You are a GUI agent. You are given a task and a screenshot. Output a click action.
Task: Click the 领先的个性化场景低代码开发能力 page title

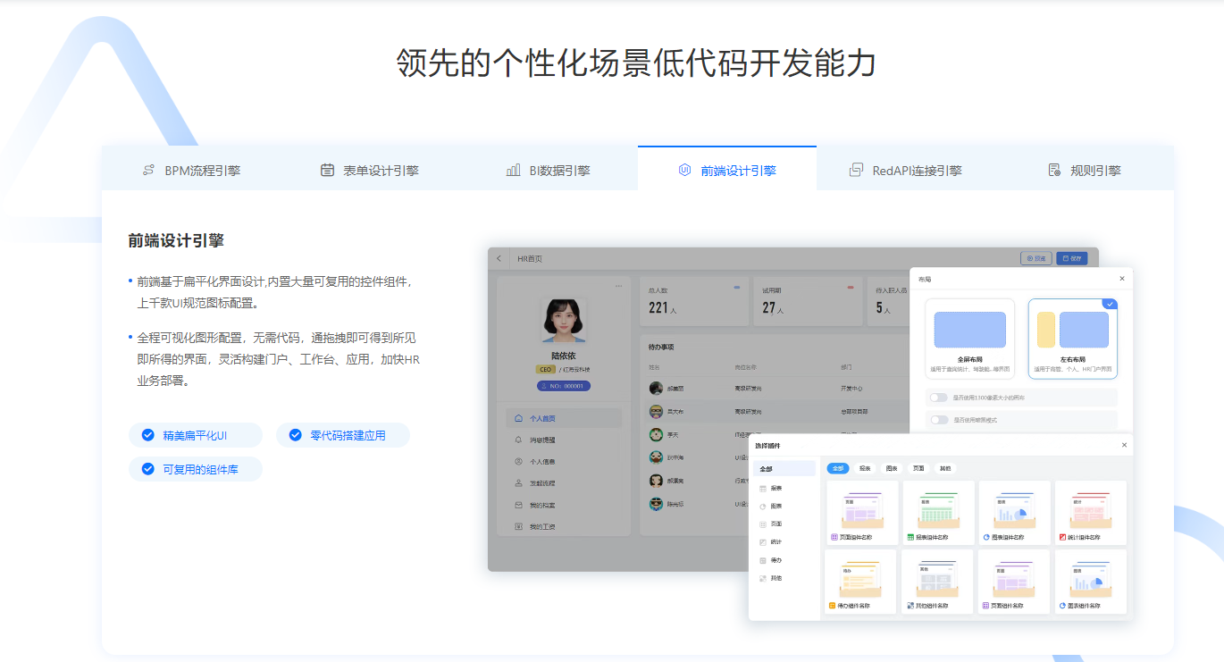[x=636, y=63]
